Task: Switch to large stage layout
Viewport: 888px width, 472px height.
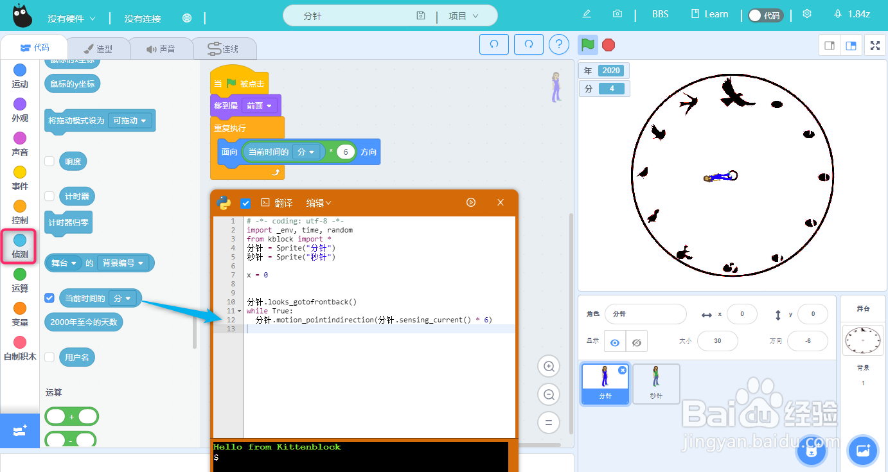Action: 851,46
